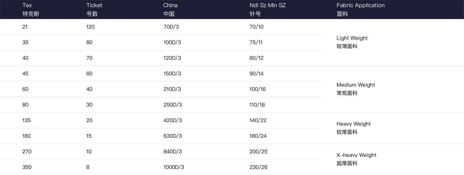Select the Light Weight fabric cell

click(x=352, y=42)
